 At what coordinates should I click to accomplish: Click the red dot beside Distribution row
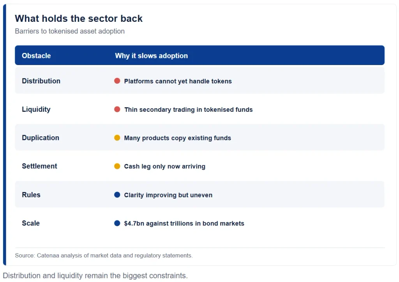117,81
